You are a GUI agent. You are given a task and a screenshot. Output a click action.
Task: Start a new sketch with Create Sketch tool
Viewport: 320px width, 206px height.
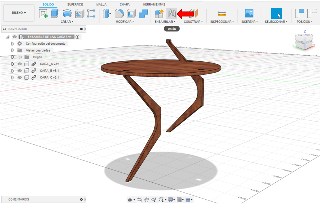[43, 14]
